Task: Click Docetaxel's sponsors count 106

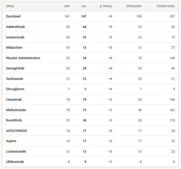Action: click(139, 16)
